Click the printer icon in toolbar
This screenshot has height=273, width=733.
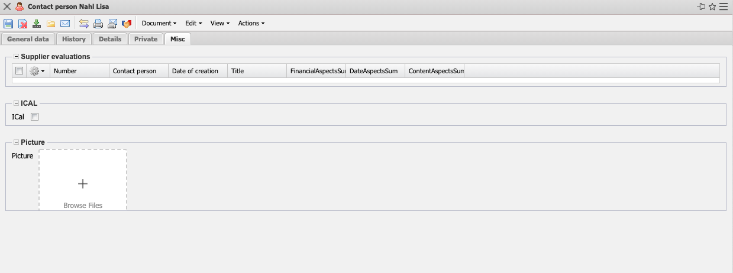(x=98, y=24)
